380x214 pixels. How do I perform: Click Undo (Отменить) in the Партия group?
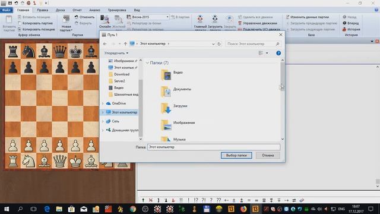tap(84, 17)
